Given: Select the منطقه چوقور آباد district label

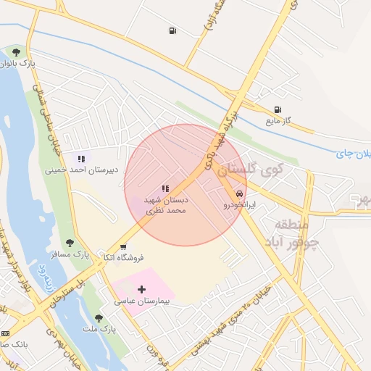Looking at the screenshot, I should pyautogui.click(x=291, y=234).
